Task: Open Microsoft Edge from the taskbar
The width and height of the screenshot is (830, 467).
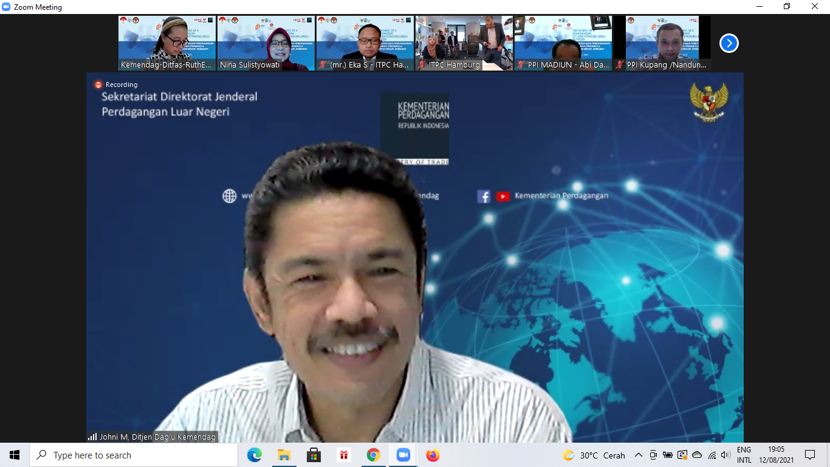Action: tap(254, 455)
